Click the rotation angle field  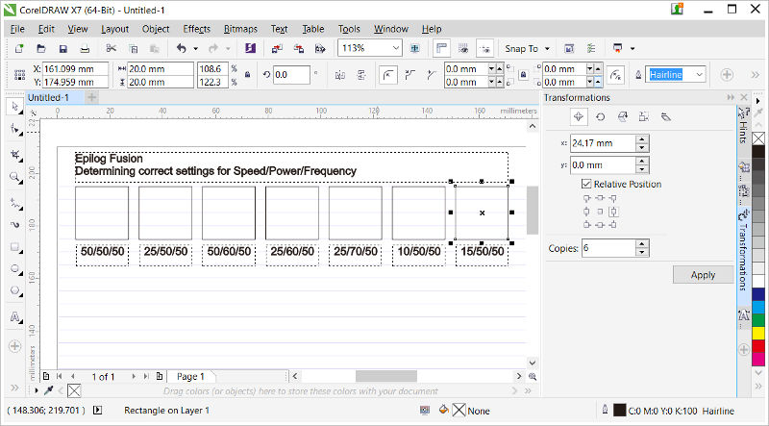click(291, 75)
